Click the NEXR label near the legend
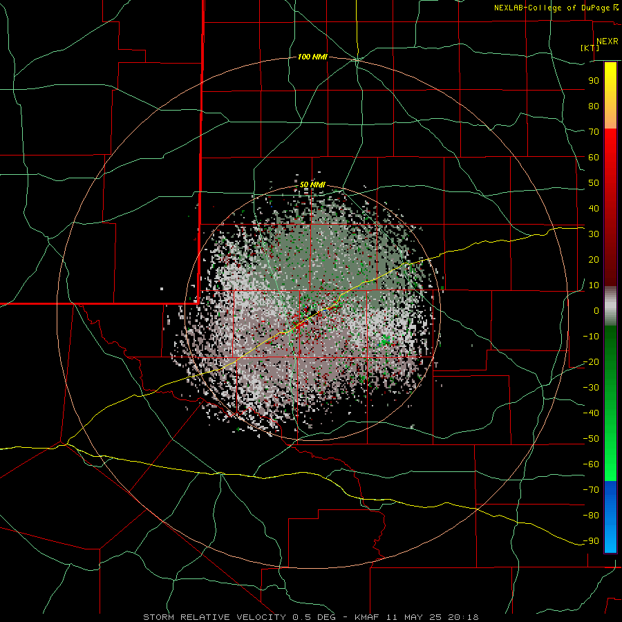Image resolution: width=622 pixels, height=622 pixels. click(607, 41)
